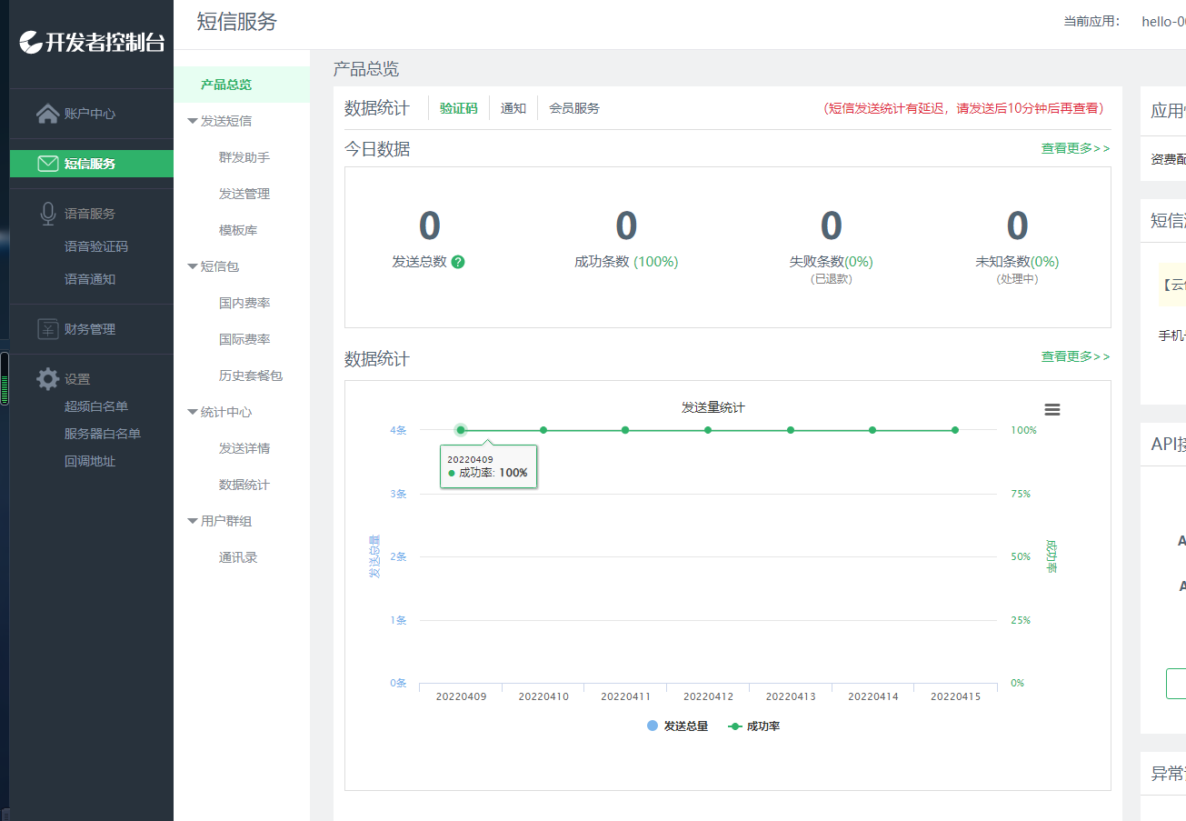Viewport: 1186px width, 821px height.
Task: Click chart data point for 20220415
Action: point(955,430)
